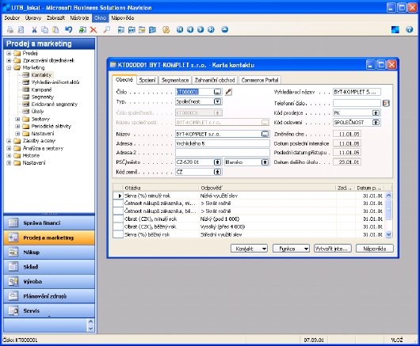This screenshot has height=346, width=420.
Task: Open the Zobrazit menu
Action: (x=55, y=18)
